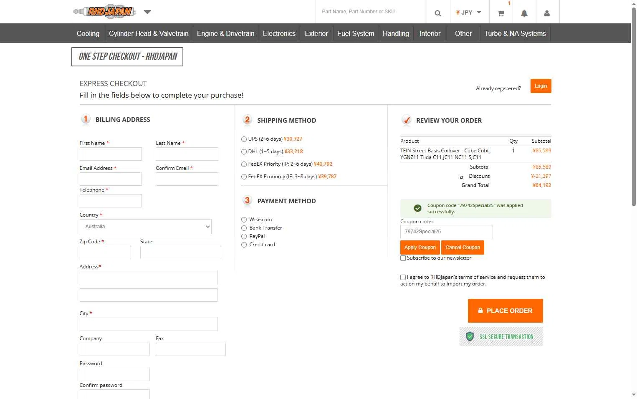Choose Wise.com payment method
637x399 pixels.
pos(244,220)
